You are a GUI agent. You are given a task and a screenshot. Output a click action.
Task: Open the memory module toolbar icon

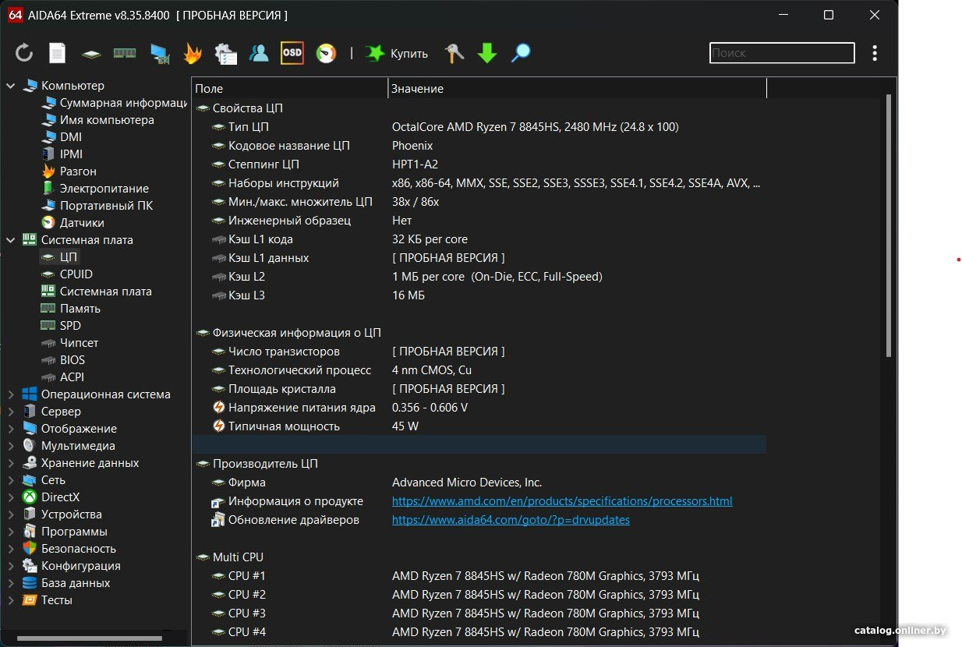point(125,53)
